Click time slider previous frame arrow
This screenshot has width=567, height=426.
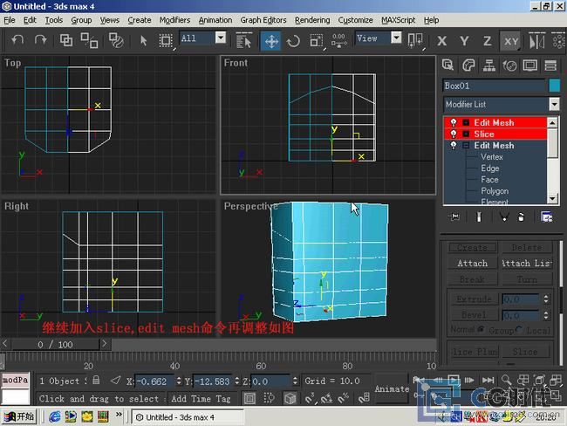point(5,343)
